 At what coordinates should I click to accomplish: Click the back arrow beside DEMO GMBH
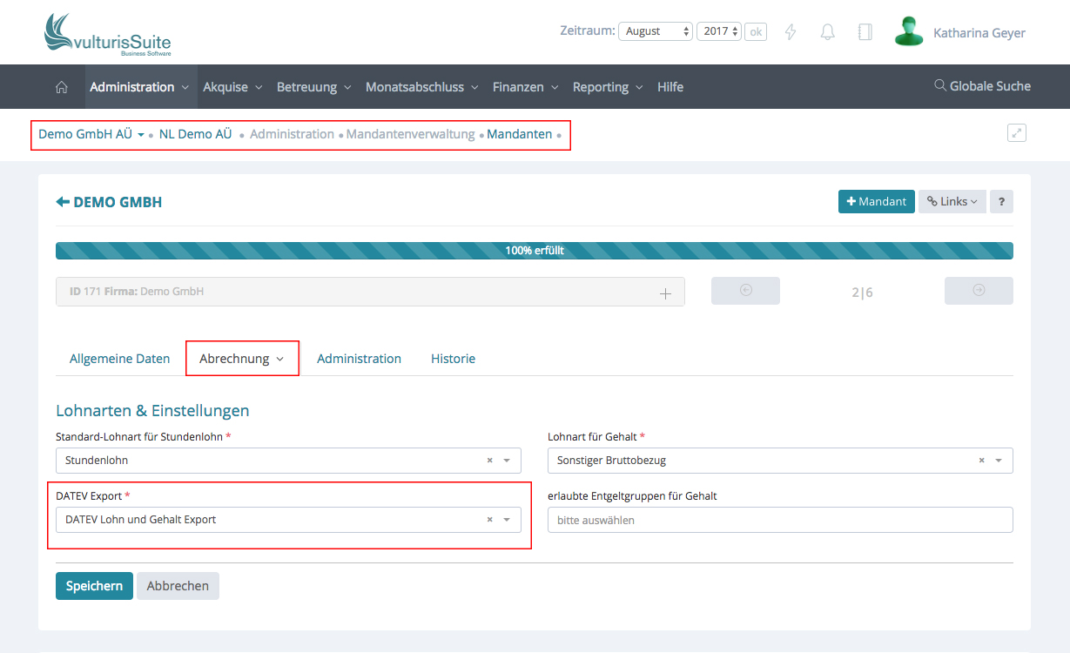point(63,202)
